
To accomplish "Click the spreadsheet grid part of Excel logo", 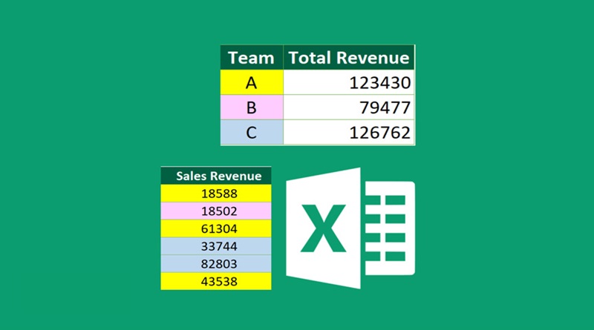I will [x=387, y=228].
